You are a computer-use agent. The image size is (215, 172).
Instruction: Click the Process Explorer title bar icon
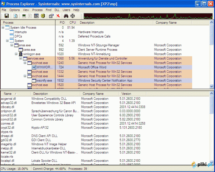pos(3,4)
